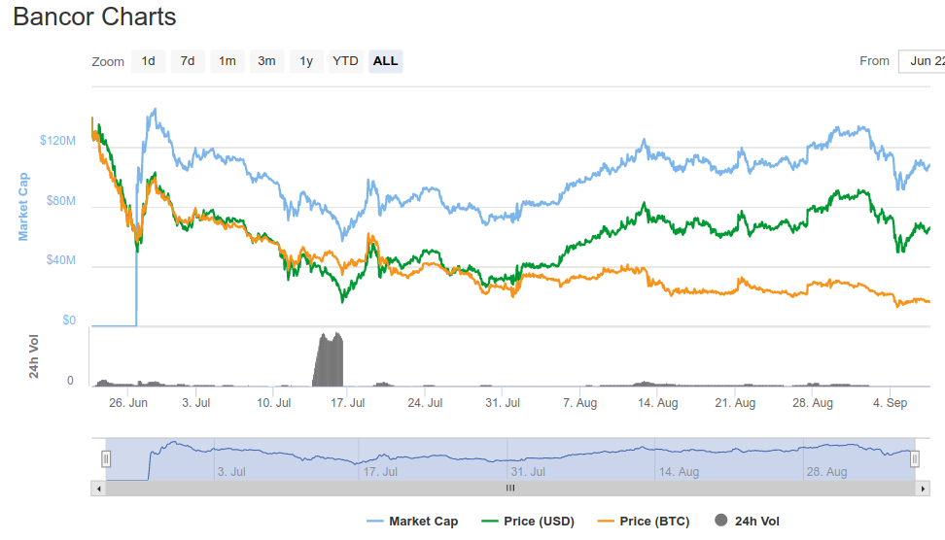Set chart zoom to 7d

tap(188, 61)
